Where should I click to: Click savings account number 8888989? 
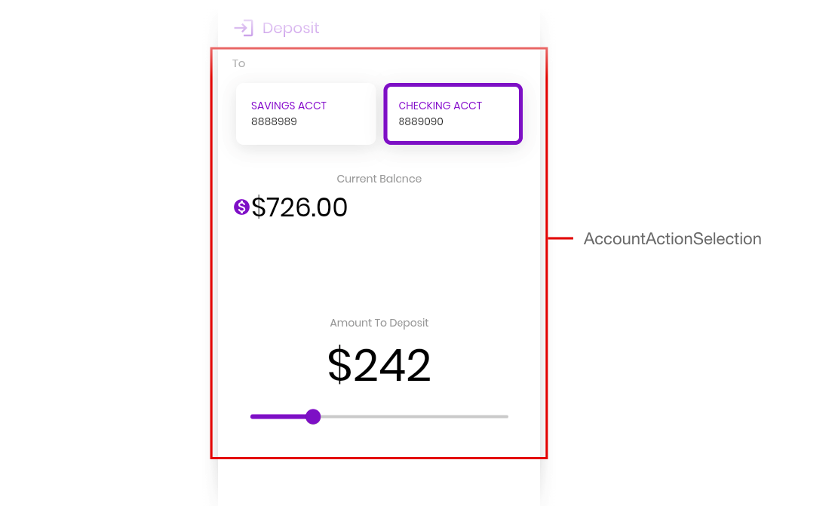pyautogui.click(x=275, y=121)
